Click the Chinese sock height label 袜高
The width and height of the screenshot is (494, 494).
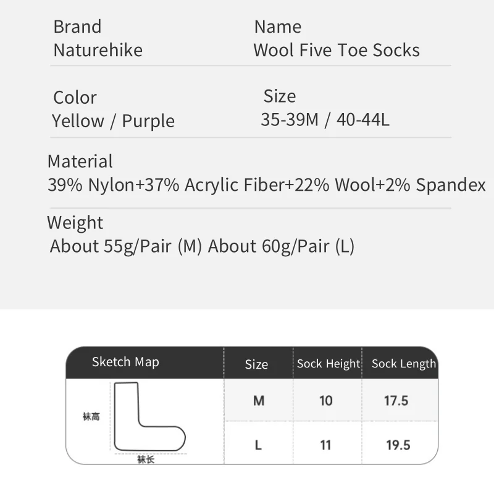coord(91,417)
